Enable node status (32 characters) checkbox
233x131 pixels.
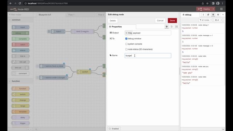(x=126, y=49)
